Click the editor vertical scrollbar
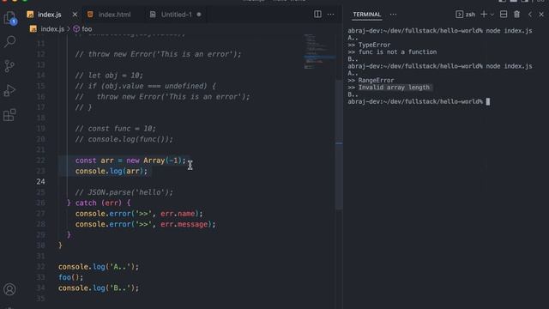 (339, 144)
